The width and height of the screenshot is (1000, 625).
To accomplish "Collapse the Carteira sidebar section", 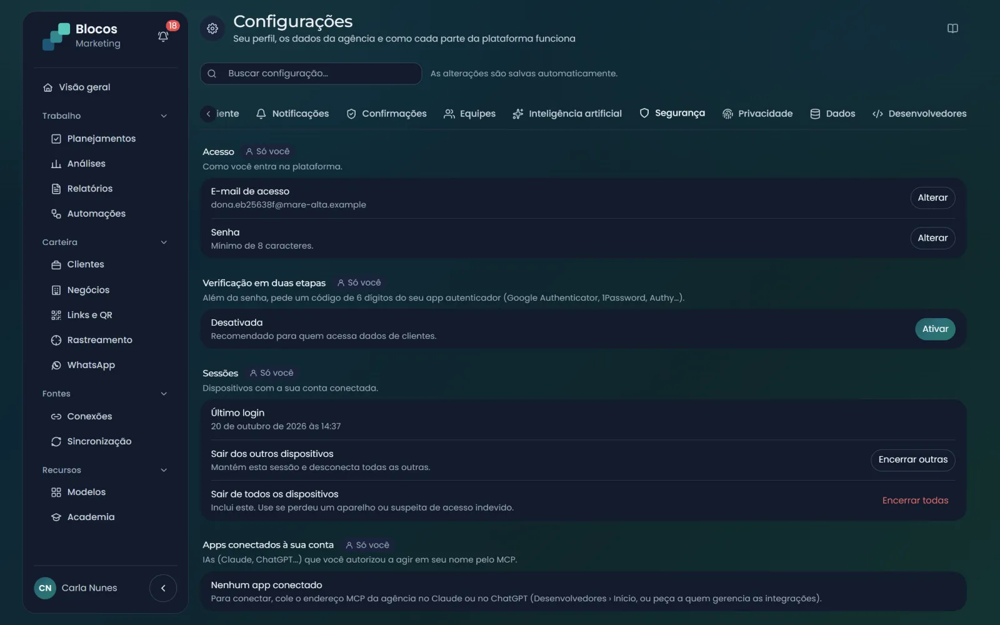I will (x=164, y=242).
